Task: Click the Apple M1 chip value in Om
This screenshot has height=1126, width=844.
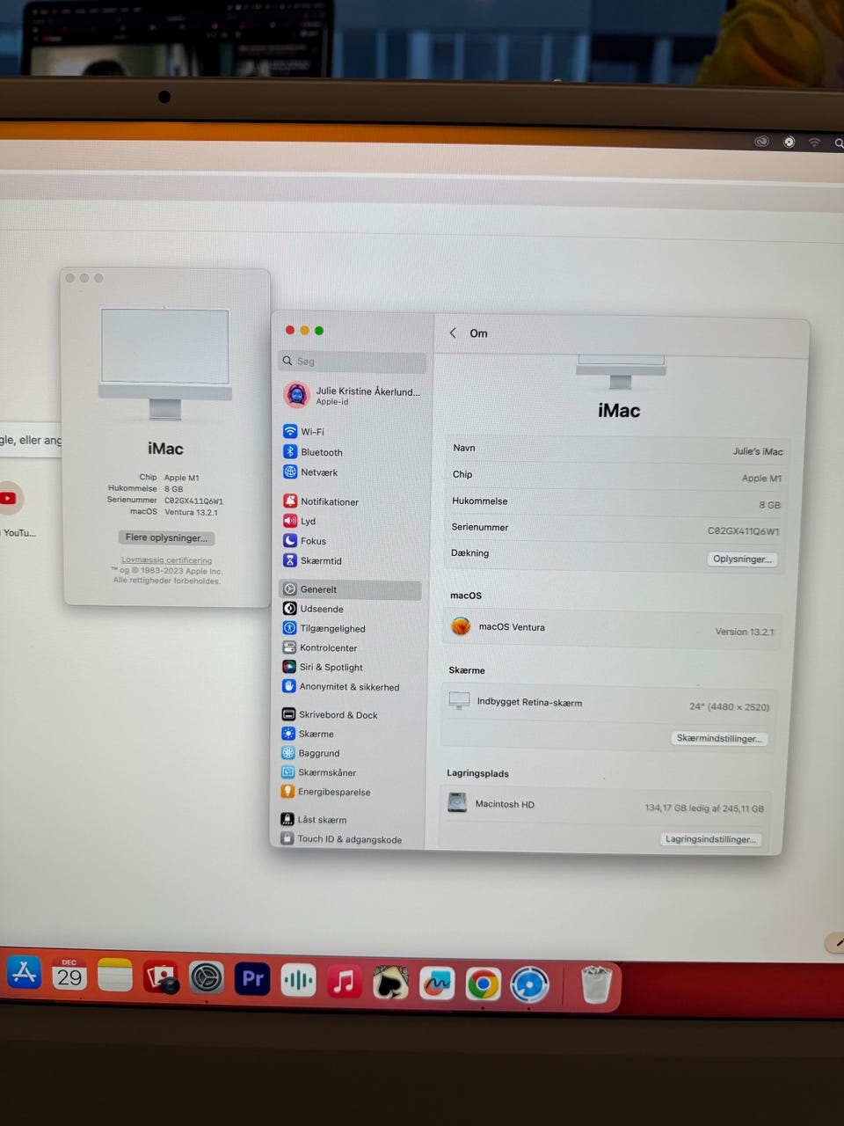Action: (x=761, y=479)
